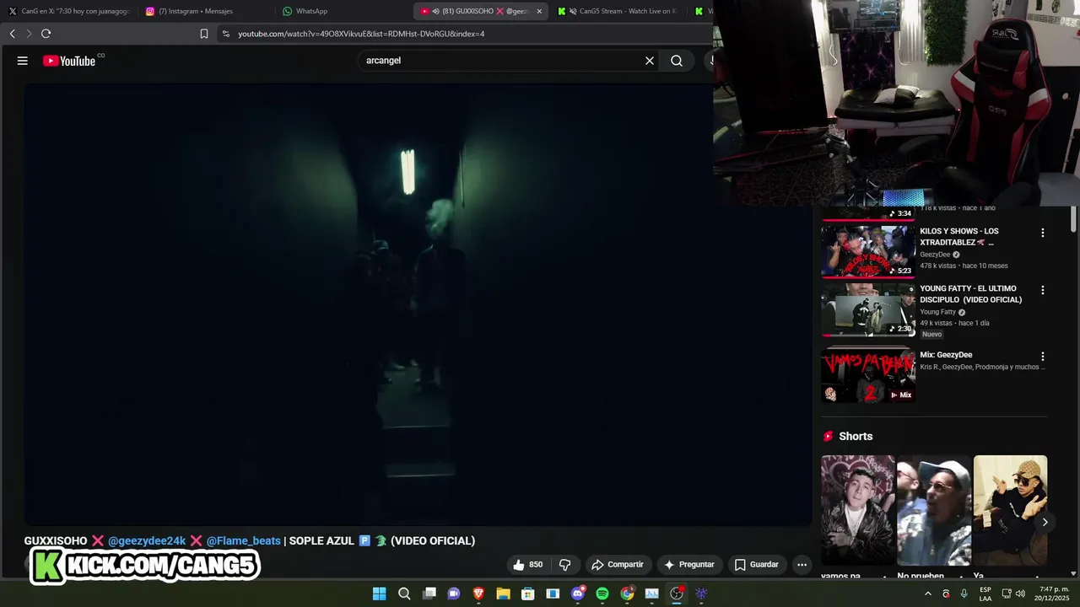
Task: Open Discord from the taskbar
Action: tap(577, 594)
